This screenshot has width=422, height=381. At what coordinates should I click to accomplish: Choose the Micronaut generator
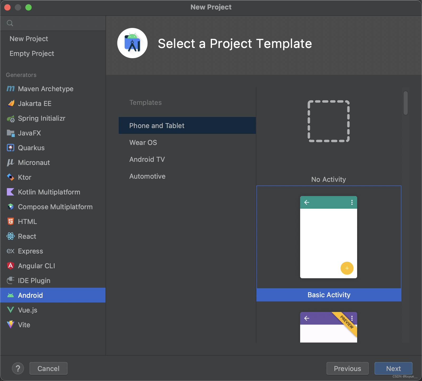(53, 163)
